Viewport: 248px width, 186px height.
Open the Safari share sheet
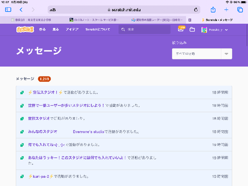213,9
